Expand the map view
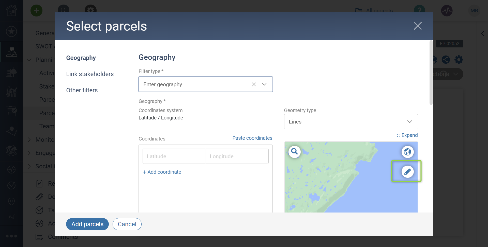Image resolution: width=488 pixels, height=247 pixels. point(407,135)
